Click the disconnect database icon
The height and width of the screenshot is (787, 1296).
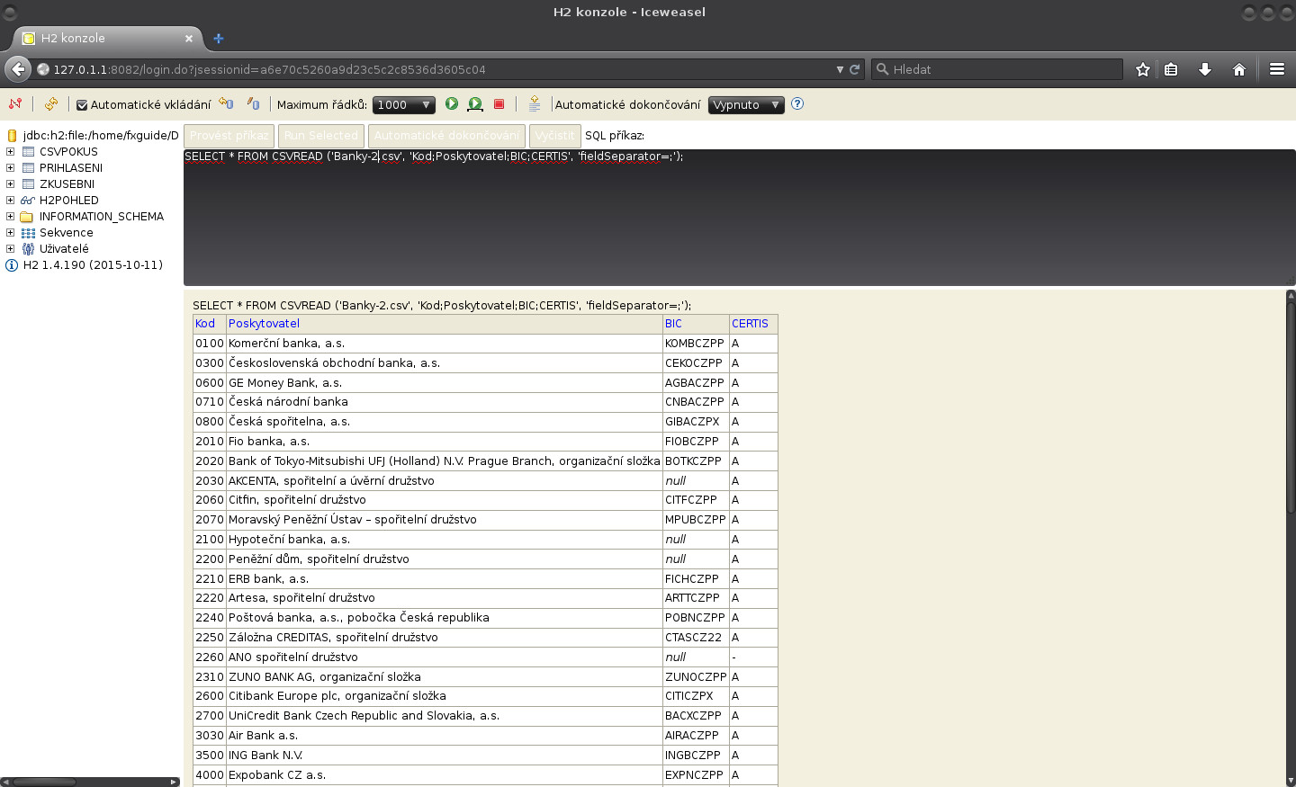pyautogui.click(x=15, y=104)
